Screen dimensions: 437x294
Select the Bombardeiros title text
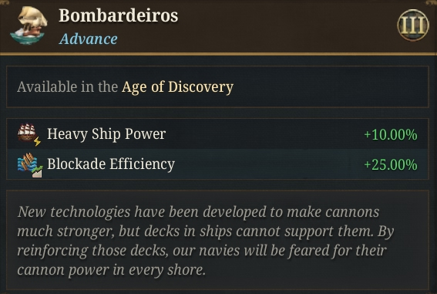pyautogui.click(x=119, y=15)
